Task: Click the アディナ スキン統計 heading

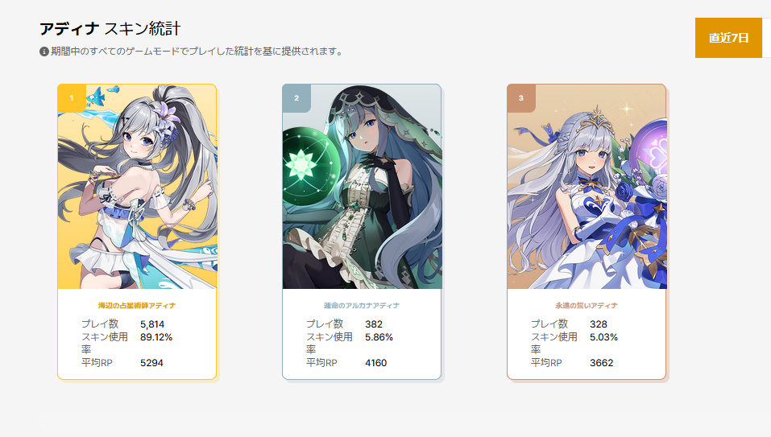Action: pyautogui.click(x=110, y=29)
